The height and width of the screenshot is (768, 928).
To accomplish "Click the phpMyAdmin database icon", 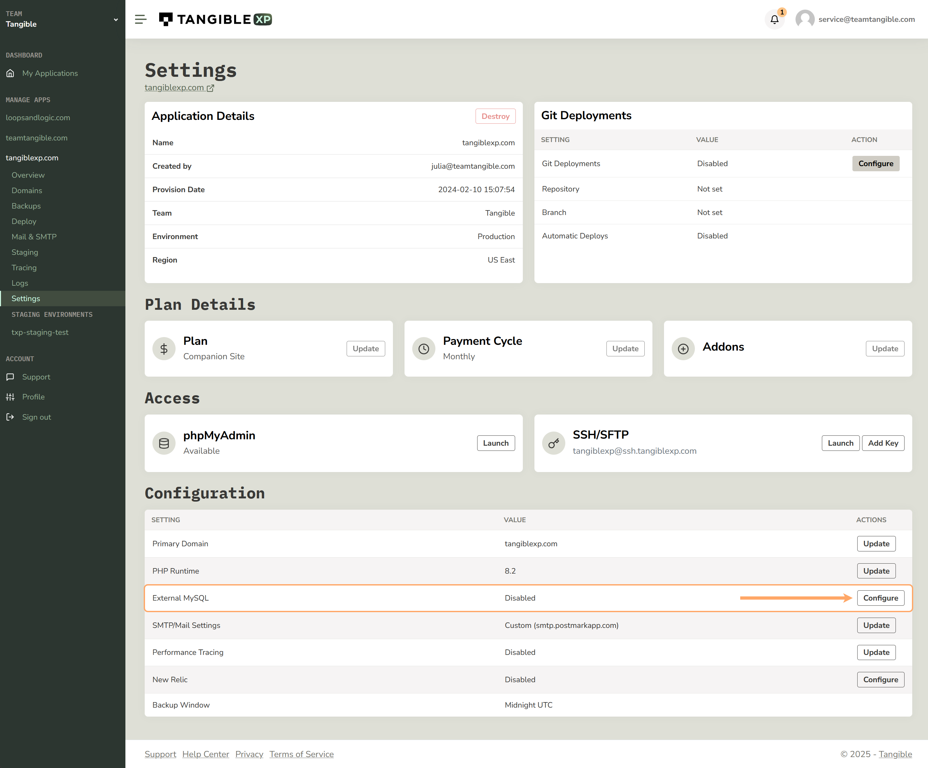I will click(x=164, y=443).
